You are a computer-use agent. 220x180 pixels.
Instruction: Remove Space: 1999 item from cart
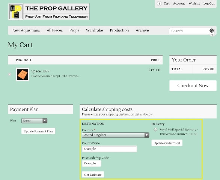coord(9,74)
